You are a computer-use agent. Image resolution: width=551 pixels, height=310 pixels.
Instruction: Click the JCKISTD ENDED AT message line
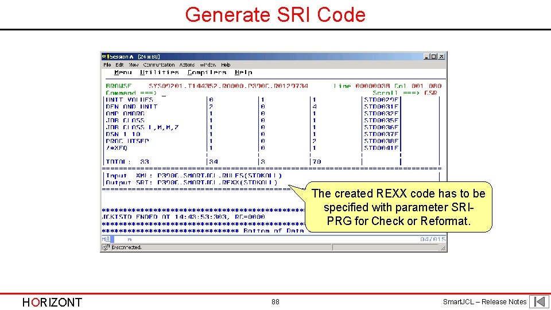click(x=183, y=217)
